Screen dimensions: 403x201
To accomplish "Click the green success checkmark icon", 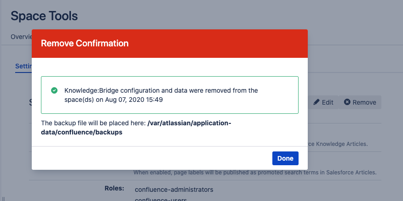I will pyautogui.click(x=54, y=90).
